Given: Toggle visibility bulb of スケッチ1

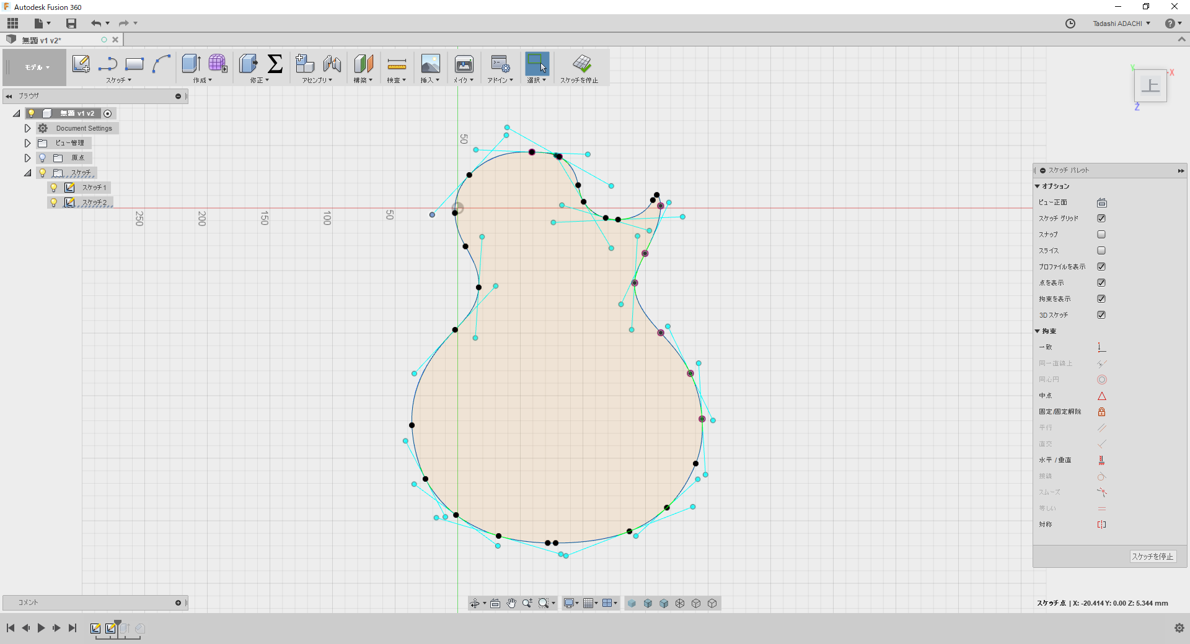Looking at the screenshot, I should point(54,188).
